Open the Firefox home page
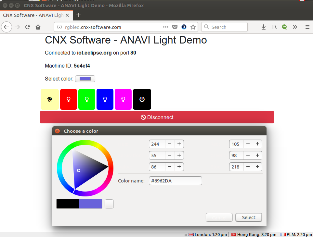Screen dimensions: 313x237 click(38, 27)
